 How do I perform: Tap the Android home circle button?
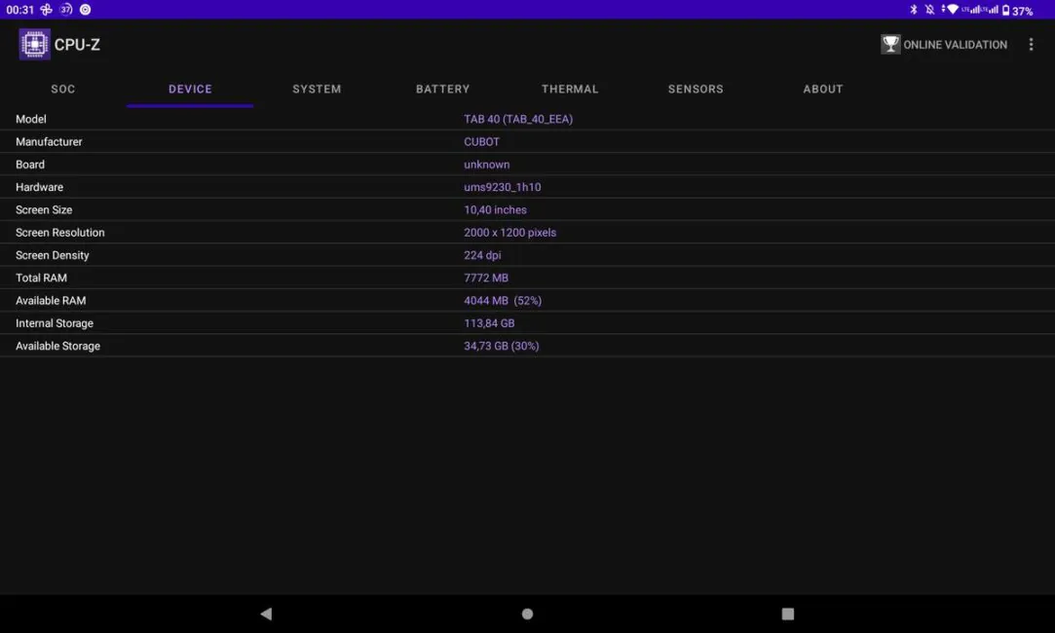528,614
